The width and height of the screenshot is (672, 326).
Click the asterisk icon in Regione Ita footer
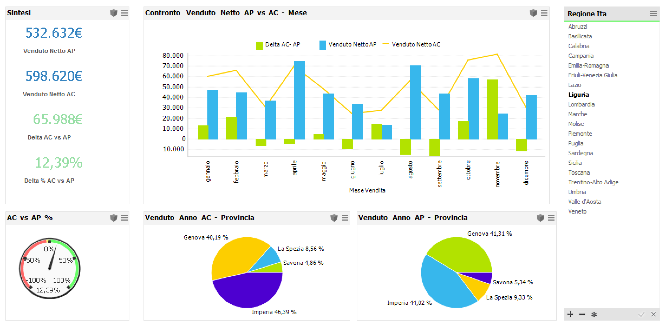pos(594,314)
